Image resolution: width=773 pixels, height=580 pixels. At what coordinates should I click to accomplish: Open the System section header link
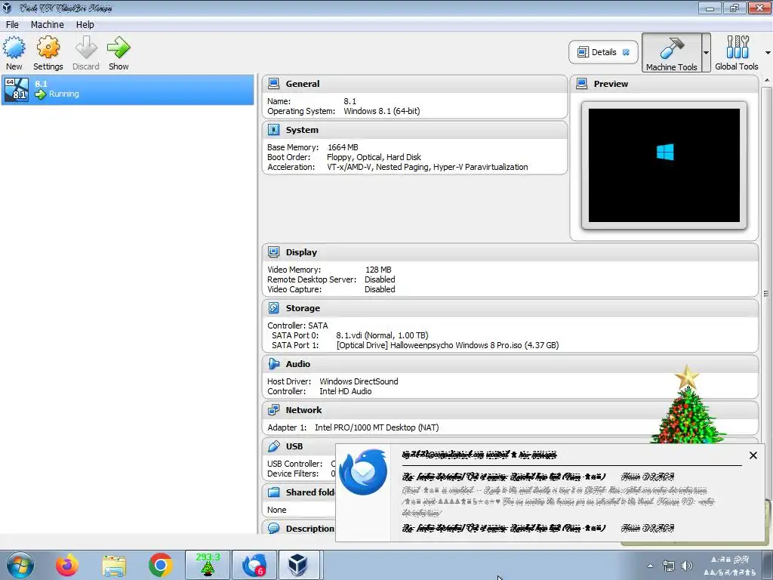(x=302, y=130)
